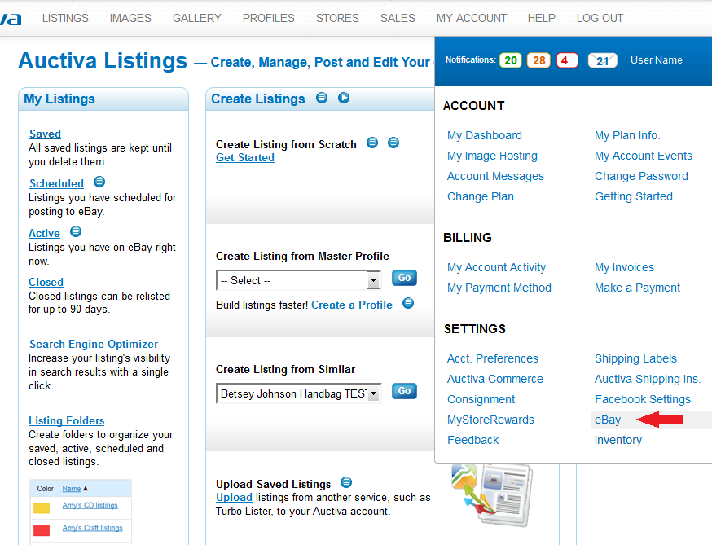The height and width of the screenshot is (545, 712).
Task: Open Auctiva Commerce settings
Action: (x=495, y=380)
